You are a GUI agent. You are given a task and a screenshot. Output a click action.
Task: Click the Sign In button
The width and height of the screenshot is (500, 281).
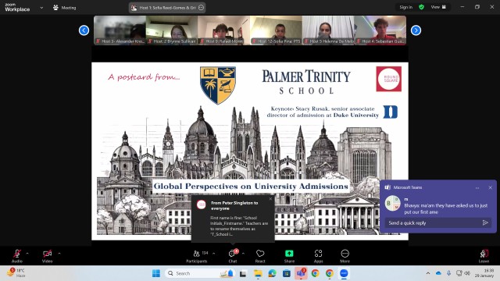[405, 7]
